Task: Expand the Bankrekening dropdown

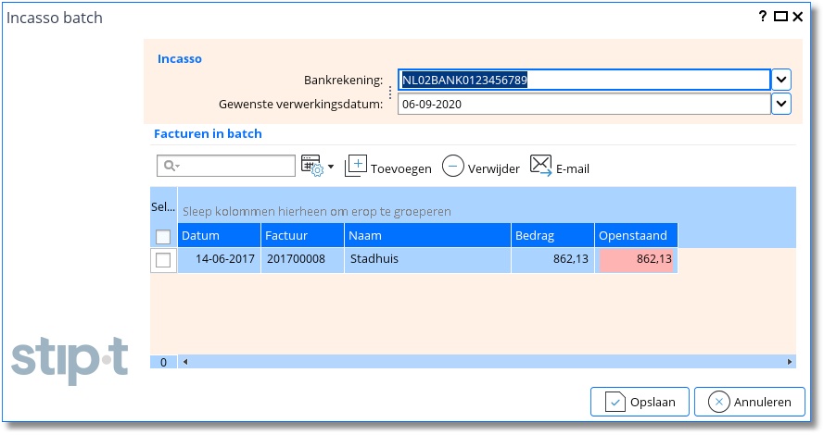Action: tap(781, 80)
